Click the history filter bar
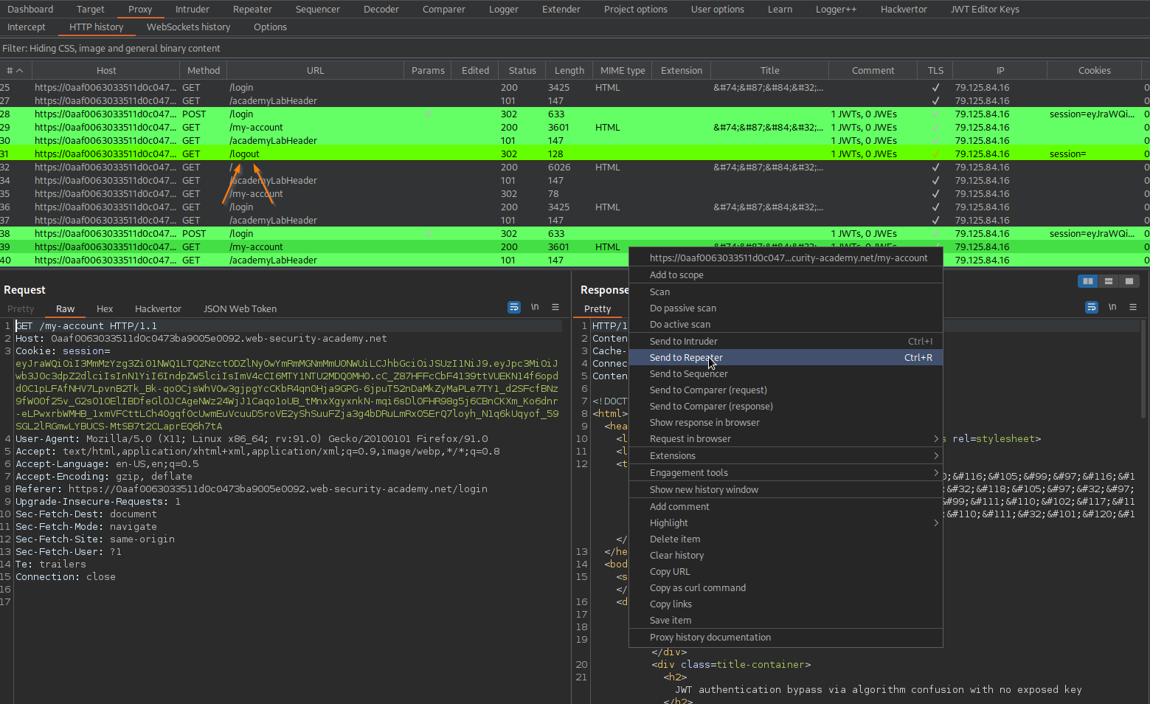 575,49
